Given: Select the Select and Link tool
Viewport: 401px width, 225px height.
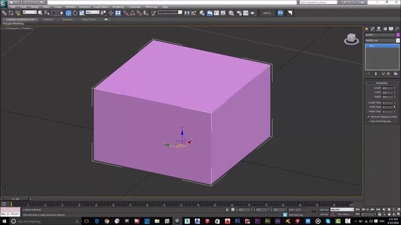Looking at the screenshot, I should coord(4,12).
